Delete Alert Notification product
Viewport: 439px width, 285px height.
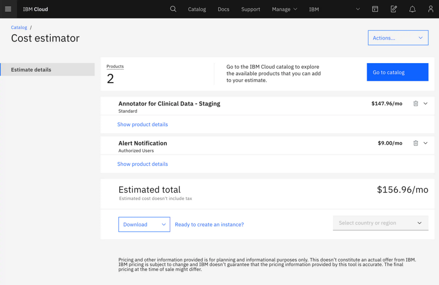[415, 143]
